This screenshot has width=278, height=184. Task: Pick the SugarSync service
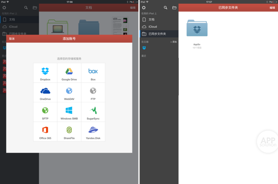93,112
